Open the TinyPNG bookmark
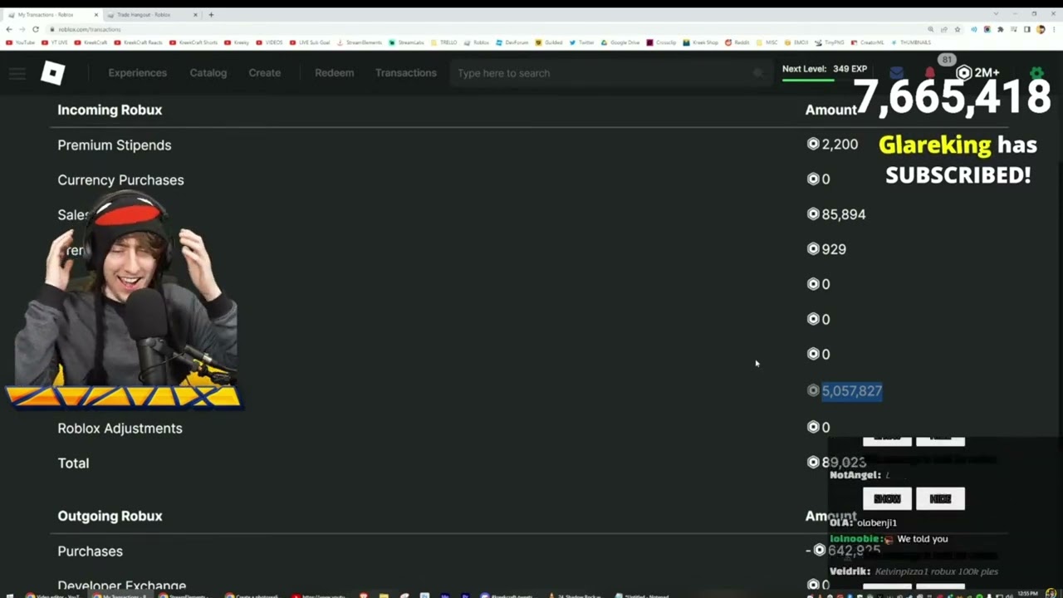Screen dimensions: 1063x598 [x=830, y=42]
